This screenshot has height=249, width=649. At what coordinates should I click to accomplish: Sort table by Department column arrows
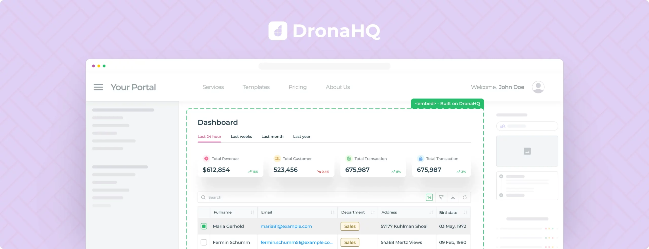click(x=373, y=212)
